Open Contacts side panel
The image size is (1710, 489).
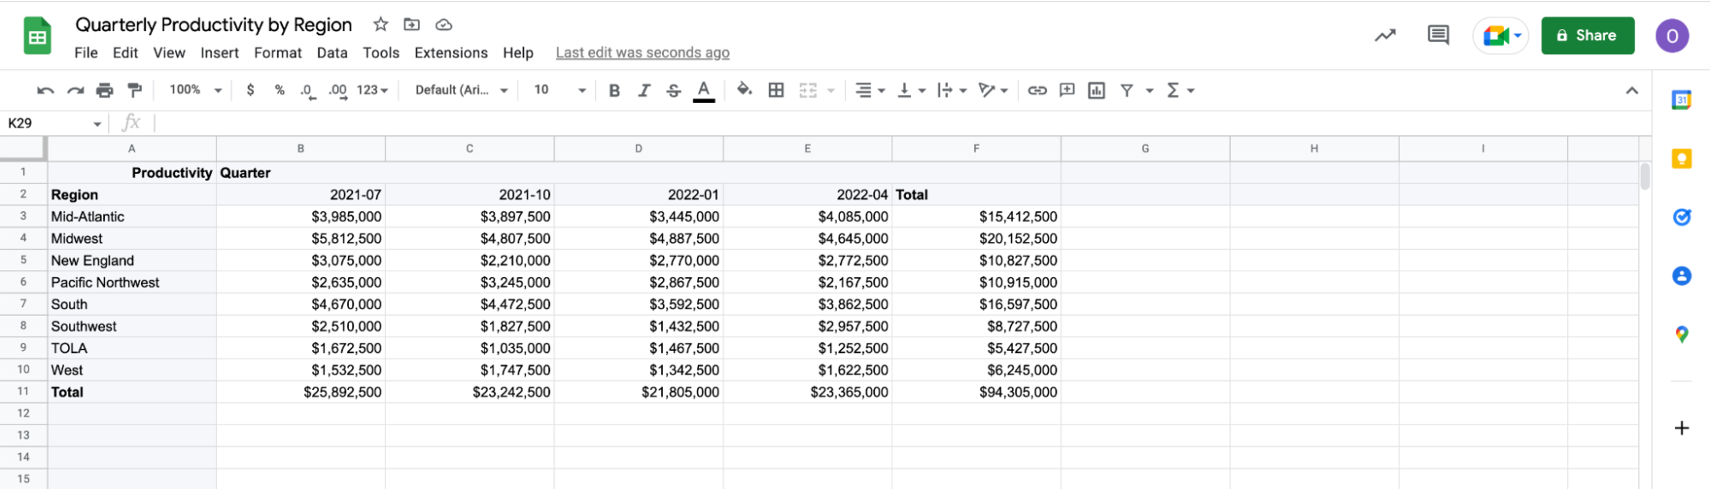(x=1681, y=275)
